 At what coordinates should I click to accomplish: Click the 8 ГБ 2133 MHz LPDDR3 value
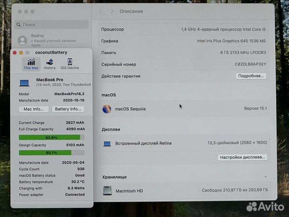click(x=243, y=53)
